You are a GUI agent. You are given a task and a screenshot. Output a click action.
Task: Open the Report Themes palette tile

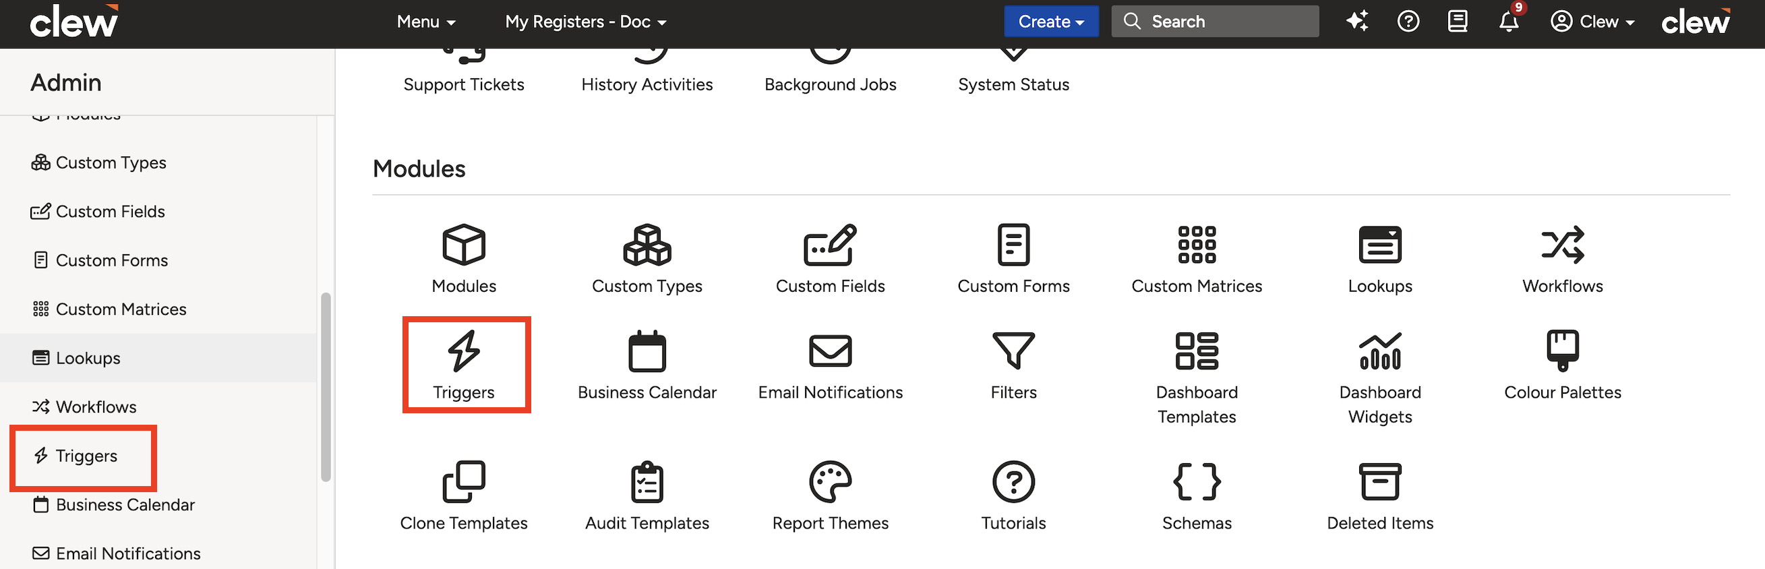[830, 482]
